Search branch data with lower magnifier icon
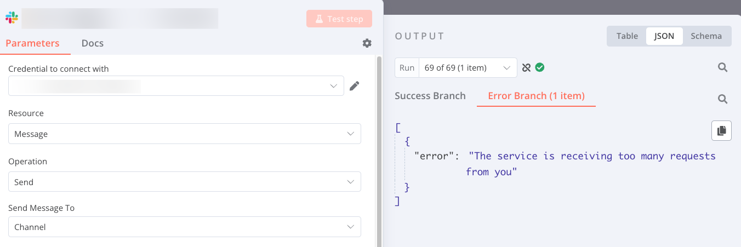741x247 pixels. click(x=723, y=99)
